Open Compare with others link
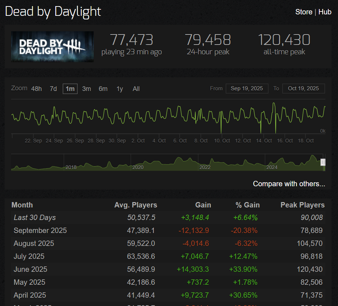 pos(289,184)
